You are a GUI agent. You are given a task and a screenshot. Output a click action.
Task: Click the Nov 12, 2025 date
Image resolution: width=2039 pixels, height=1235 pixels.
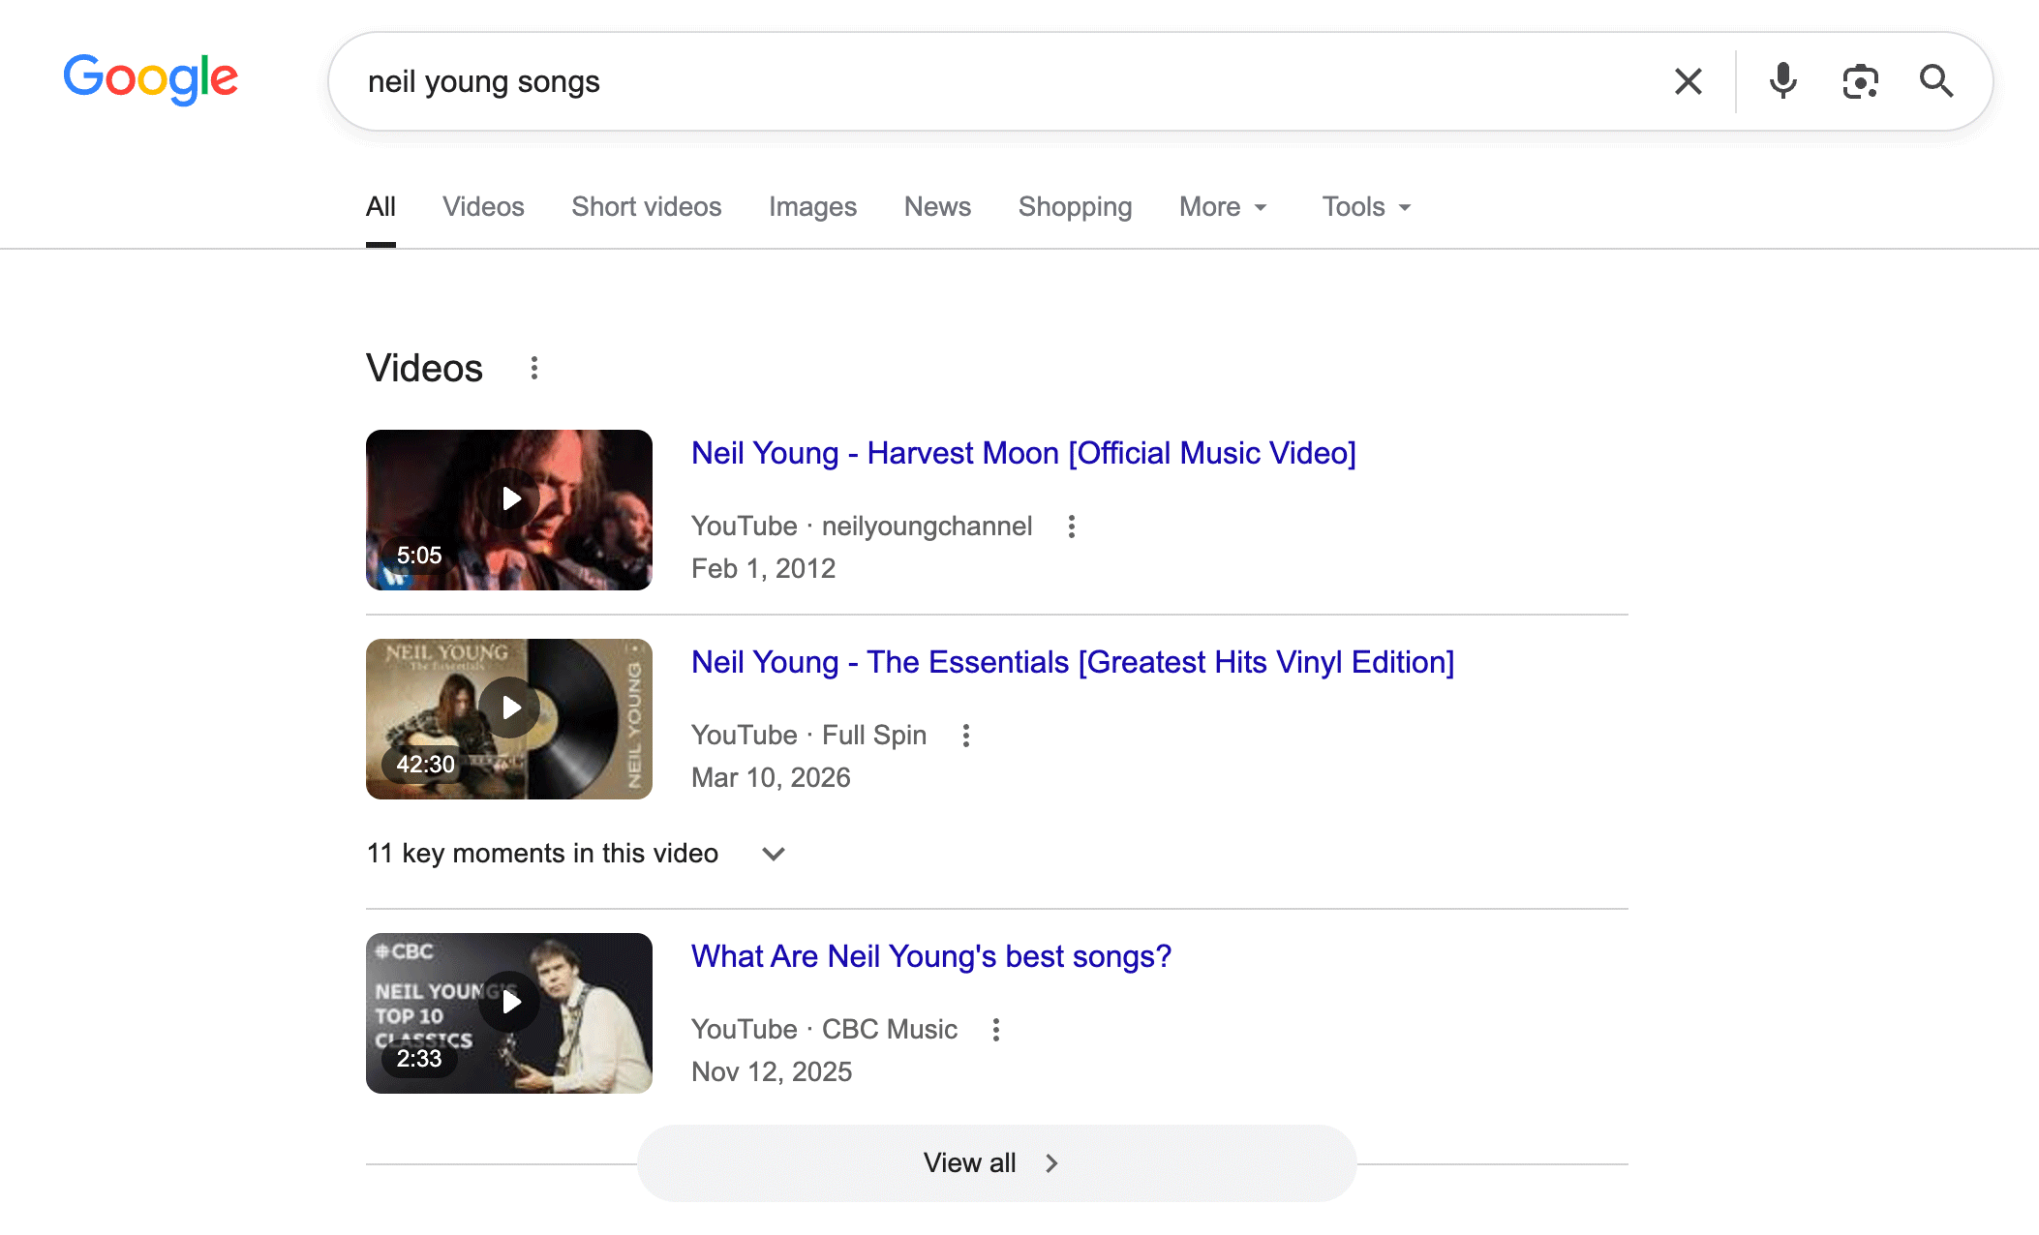(772, 1072)
